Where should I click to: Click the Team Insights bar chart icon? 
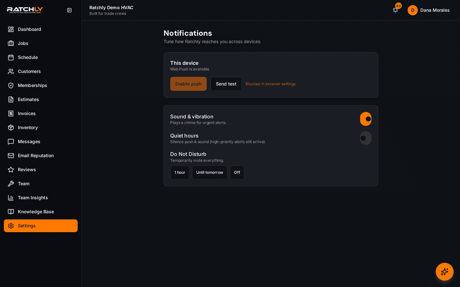coord(11,198)
